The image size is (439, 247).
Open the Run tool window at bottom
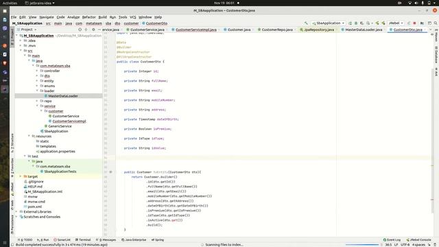point(43,240)
